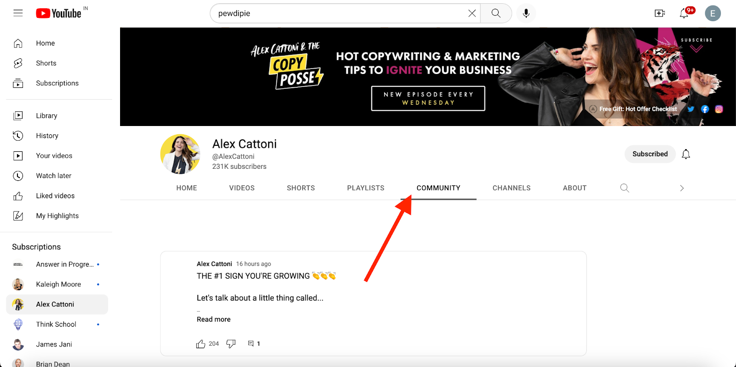The image size is (736, 367).
Task: Click the voice search microphone icon
Action: [526, 13]
